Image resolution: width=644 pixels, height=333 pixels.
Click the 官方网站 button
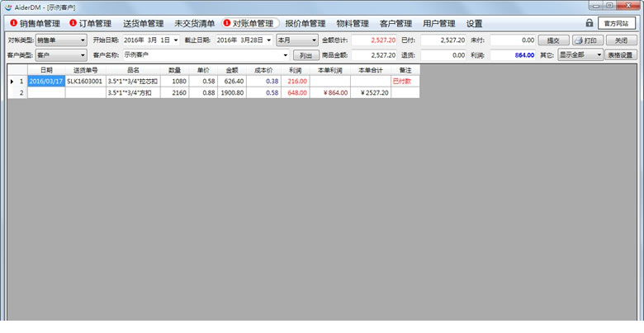pos(617,23)
